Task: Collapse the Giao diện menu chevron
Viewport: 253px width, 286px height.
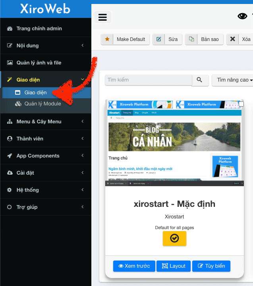Action: [83, 79]
